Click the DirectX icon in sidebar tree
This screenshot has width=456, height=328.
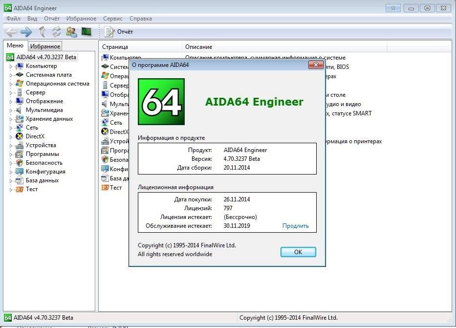[x=20, y=136]
